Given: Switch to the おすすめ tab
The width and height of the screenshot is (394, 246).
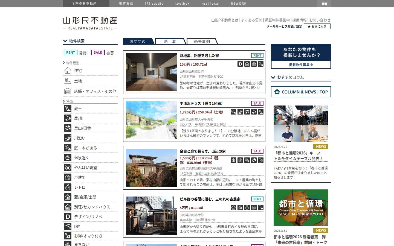Looking at the screenshot, I should click(138, 41).
